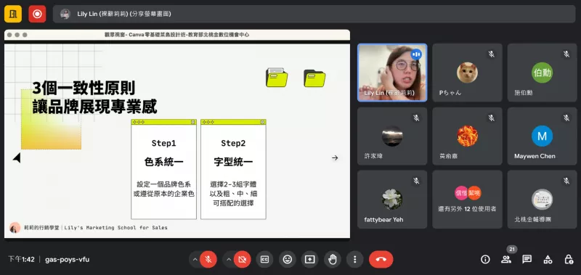This screenshot has height=275, width=581.
Task: Click the red recording indicator icon
Action: coord(37,14)
